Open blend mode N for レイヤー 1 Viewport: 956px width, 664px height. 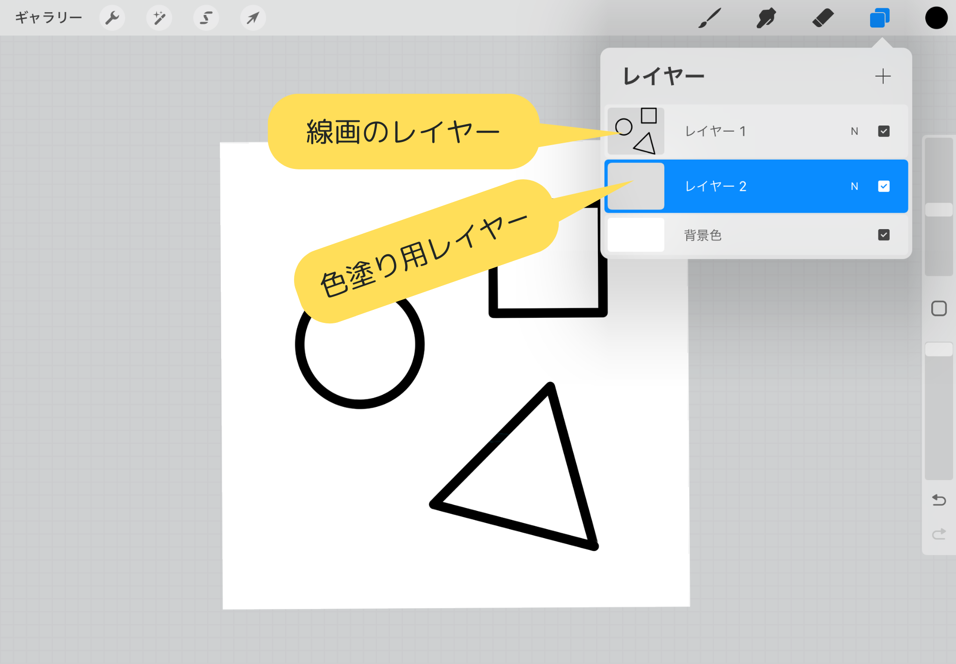854,132
